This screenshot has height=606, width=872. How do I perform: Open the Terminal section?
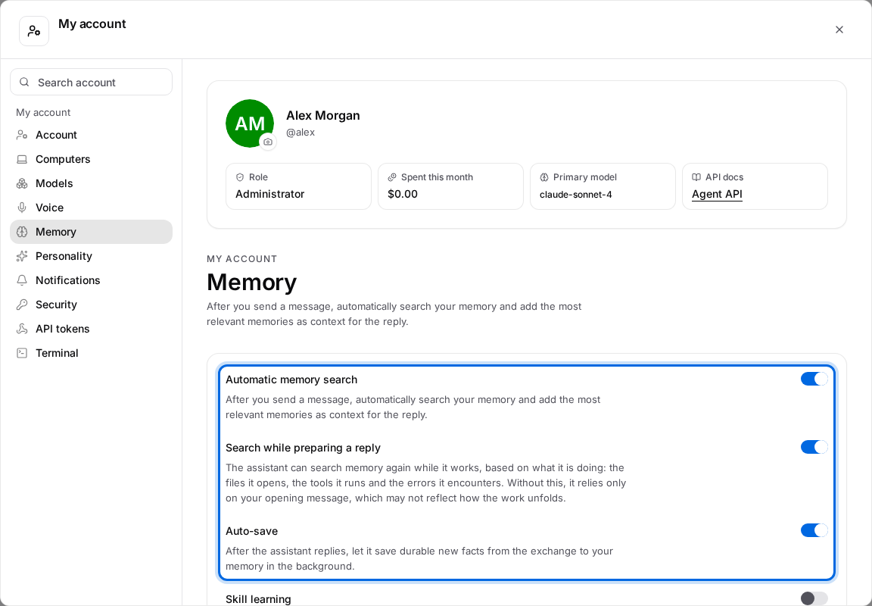(91, 353)
